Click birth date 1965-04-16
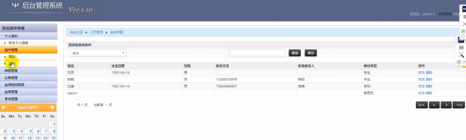466x140 pixels. pos(120,86)
